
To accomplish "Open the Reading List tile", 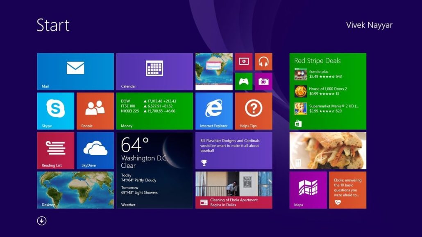I will tap(56, 151).
